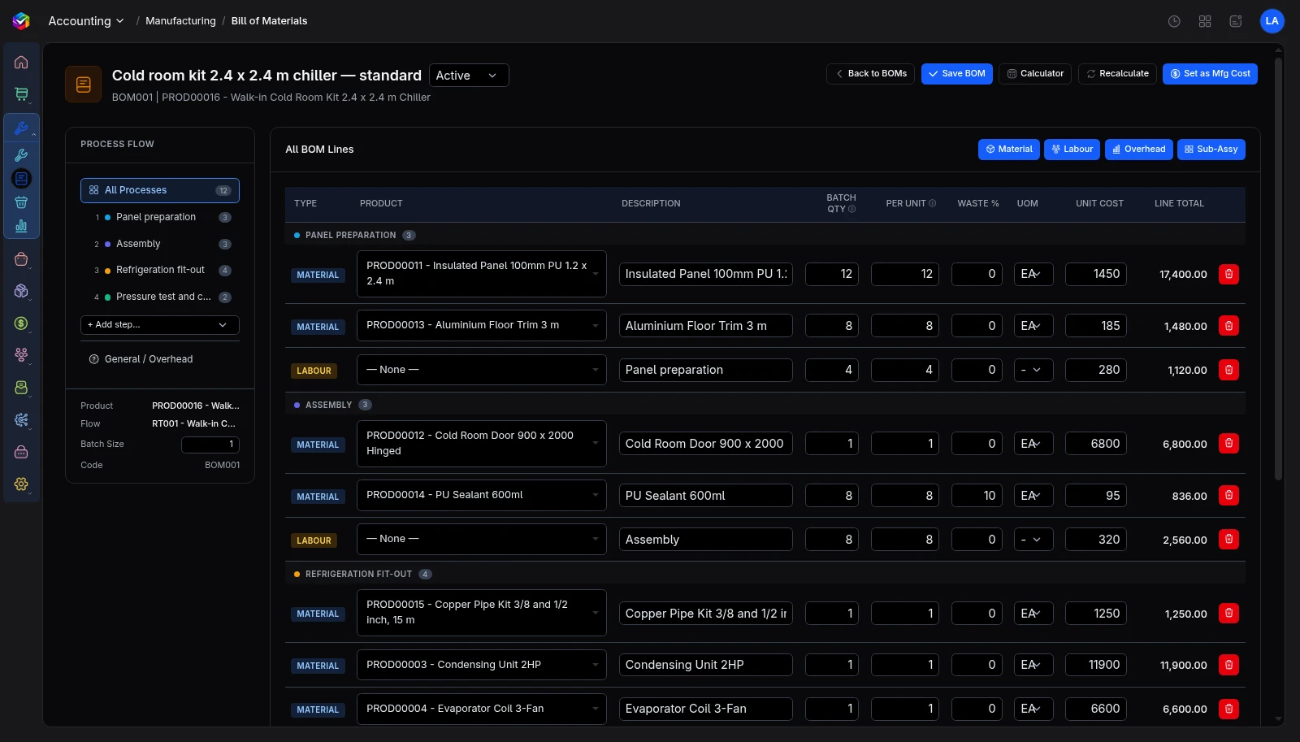This screenshot has width=1300, height=742.
Task: Add a Labour line
Action: pyautogui.click(x=1072, y=150)
